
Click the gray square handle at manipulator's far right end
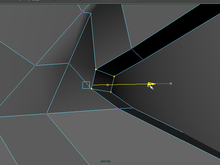point(171,84)
